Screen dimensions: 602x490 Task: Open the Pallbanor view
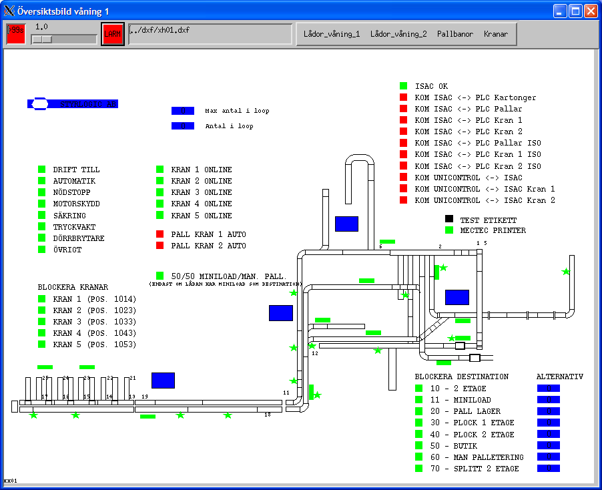click(x=455, y=34)
